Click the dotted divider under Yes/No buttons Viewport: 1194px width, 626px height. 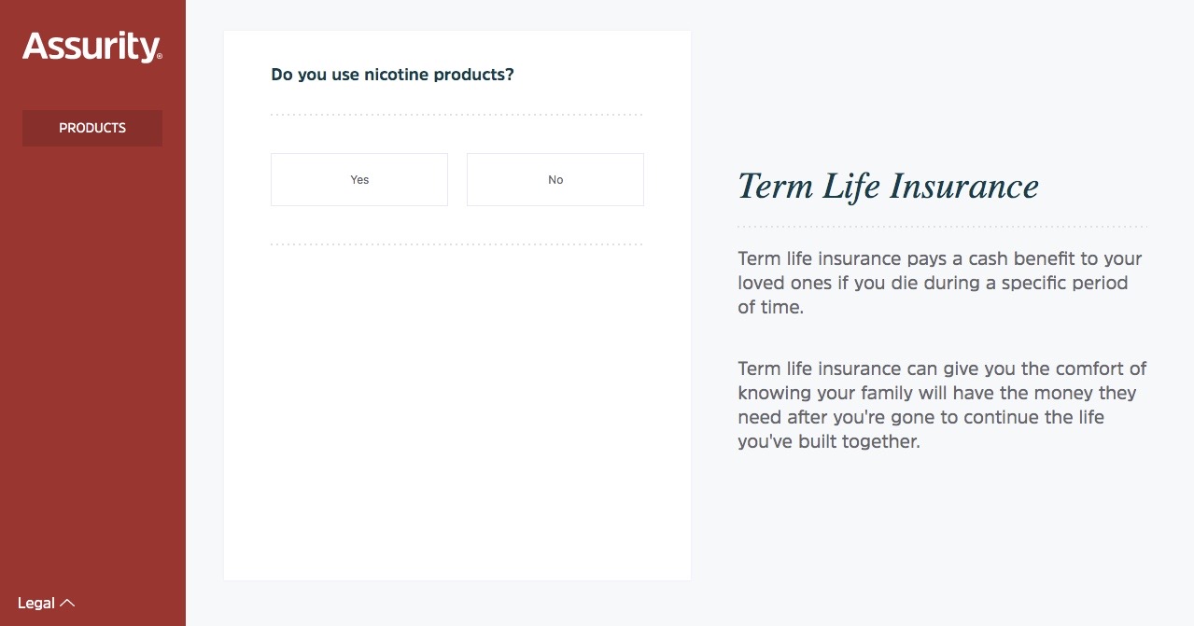click(457, 244)
